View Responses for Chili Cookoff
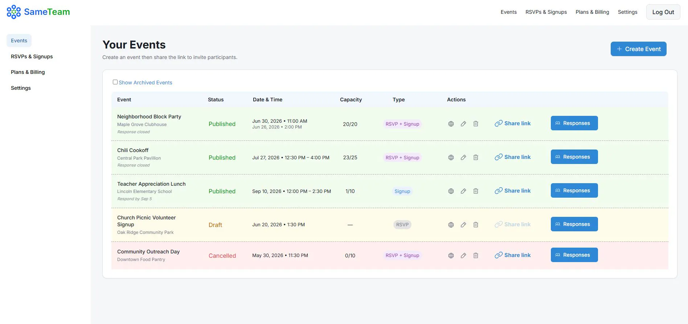 [574, 157]
